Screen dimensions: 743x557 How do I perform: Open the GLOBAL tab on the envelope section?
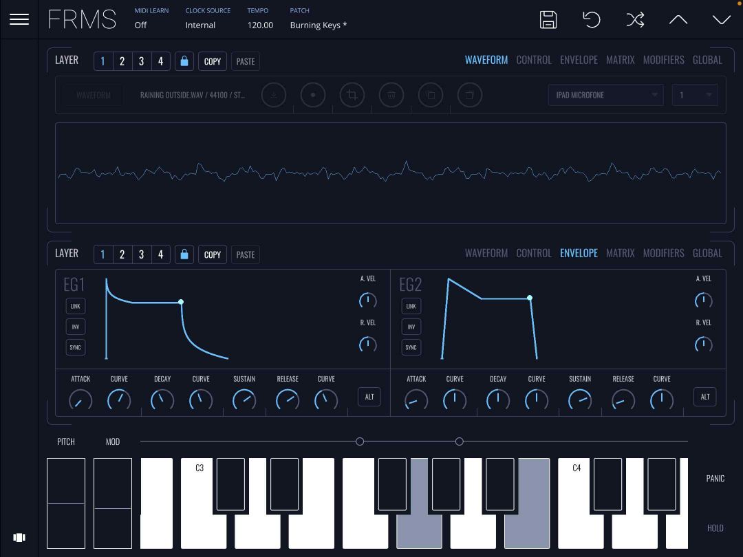707,253
